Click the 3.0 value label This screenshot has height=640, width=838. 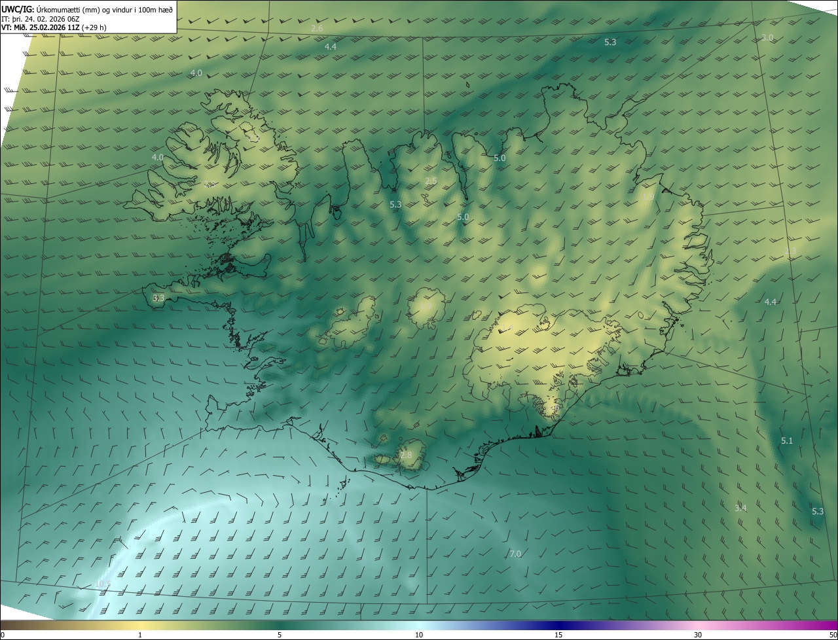point(767,38)
